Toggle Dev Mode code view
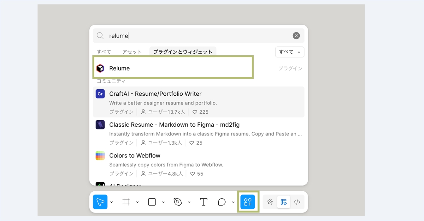The image size is (424, 221). pyautogui.click(x=297, y=202)
